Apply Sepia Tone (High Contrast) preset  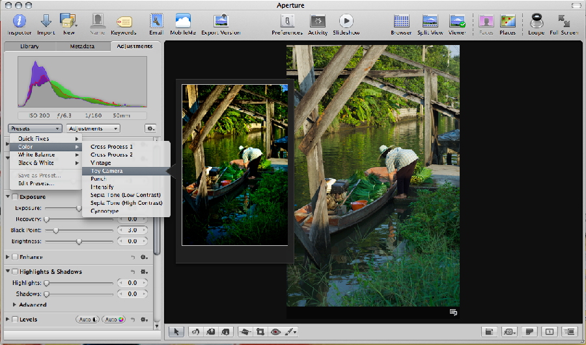coord(126,203)
